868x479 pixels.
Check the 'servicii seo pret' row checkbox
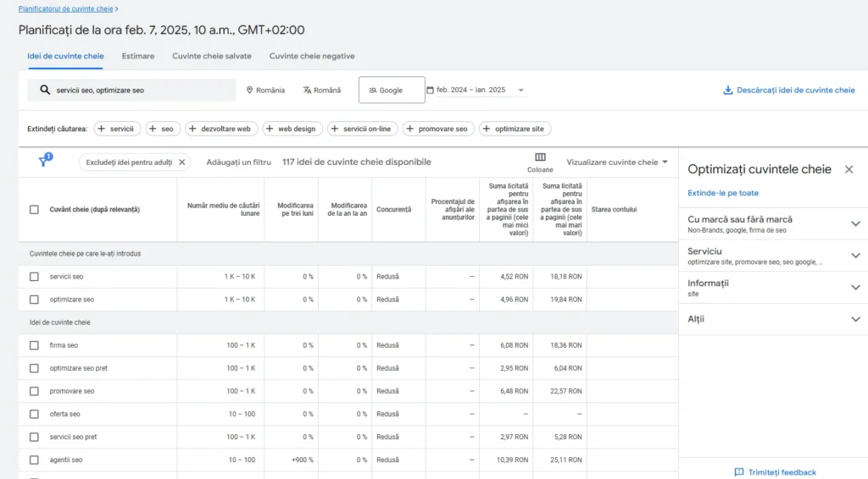pyautogui.click(x=34, y=437)
